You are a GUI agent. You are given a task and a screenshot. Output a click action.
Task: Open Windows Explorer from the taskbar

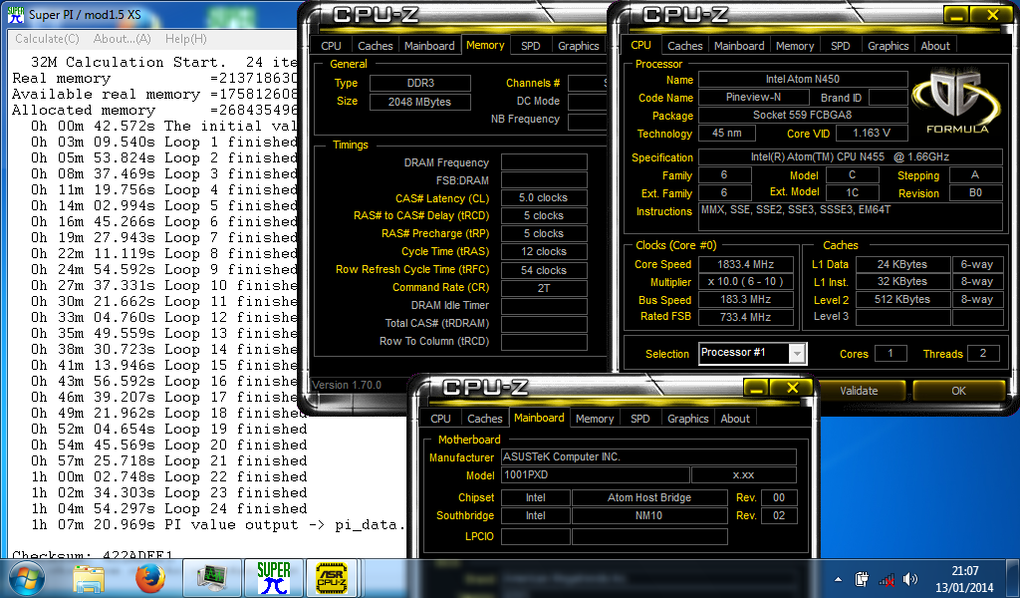click(x=89, y=578)
